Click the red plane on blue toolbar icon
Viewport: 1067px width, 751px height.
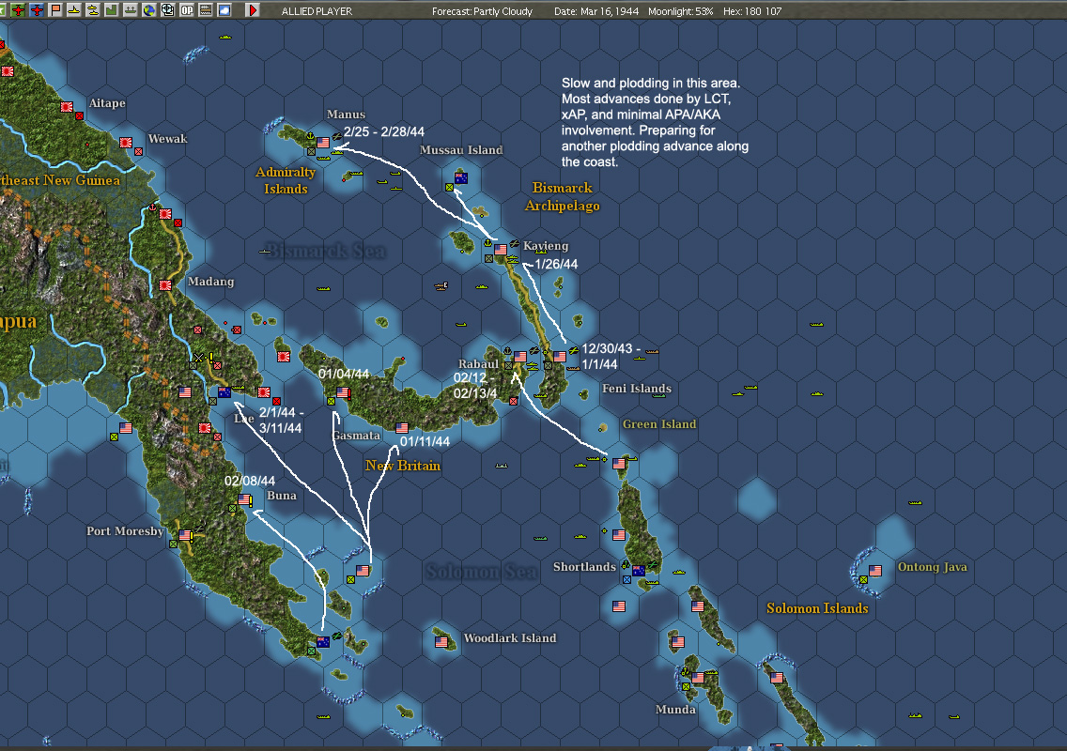[x=37, y=10]
